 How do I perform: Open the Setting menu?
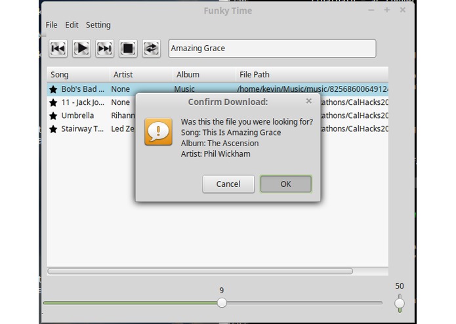tap(98, 25)
